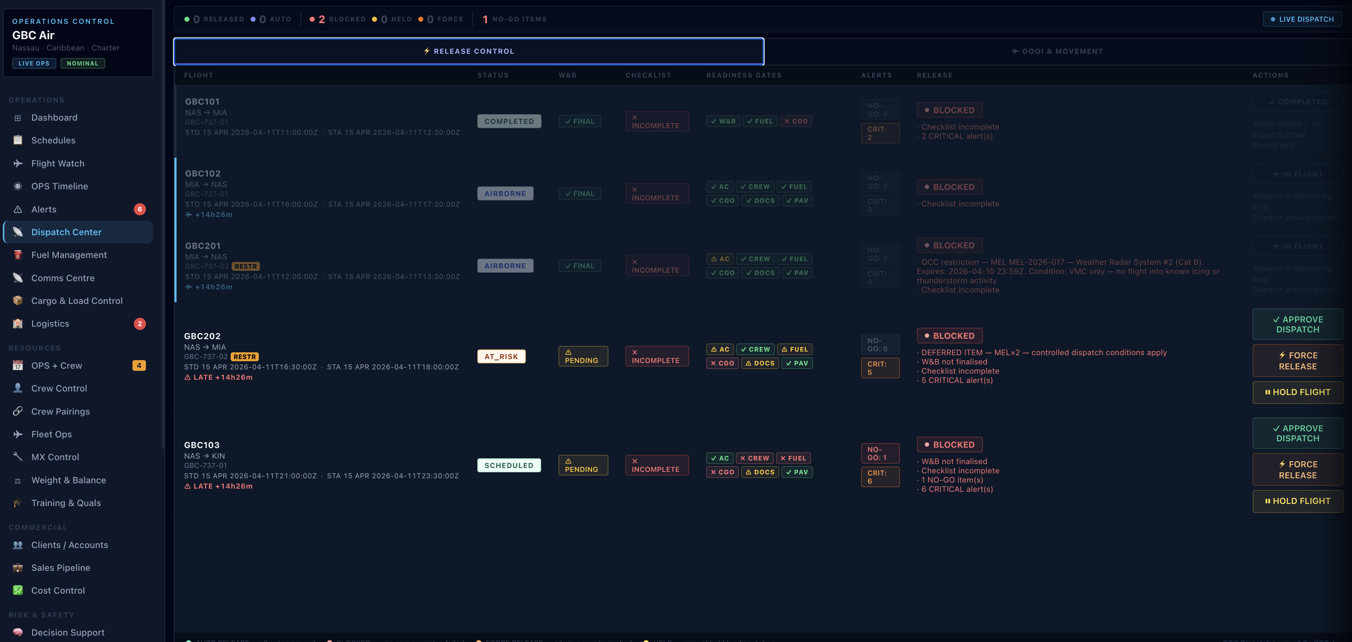This screenshot has height=642, width=1352.
Task: Click the GBC202 W&B PENDING badge
Action: click(583, 357)
